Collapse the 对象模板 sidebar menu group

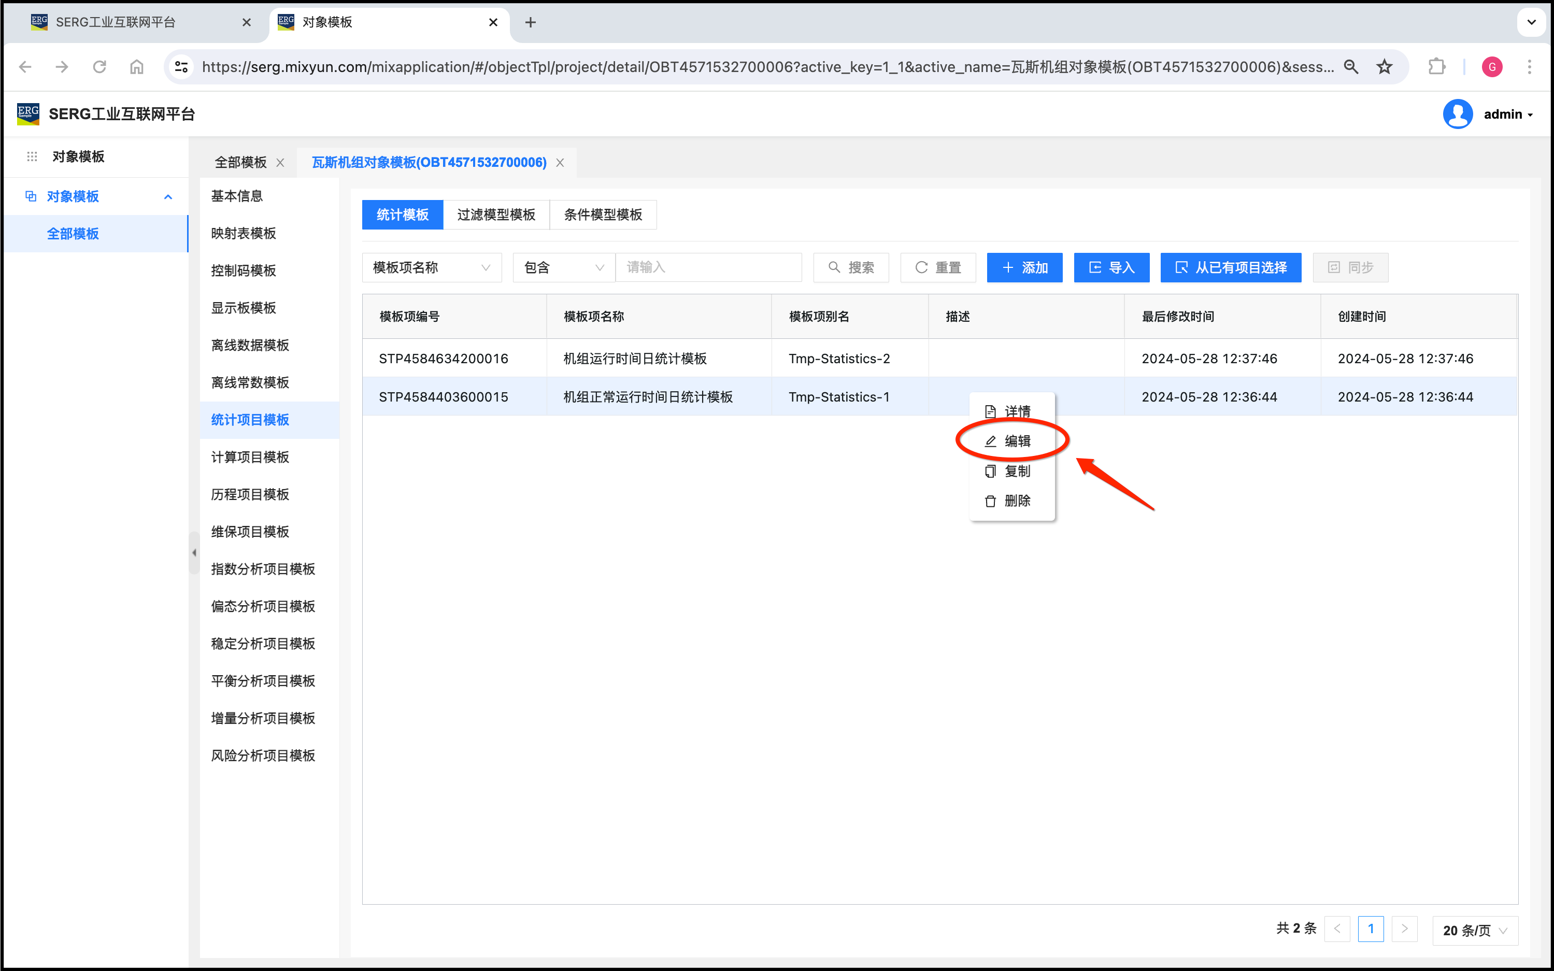pyautogui.click(x=168, y=196)
